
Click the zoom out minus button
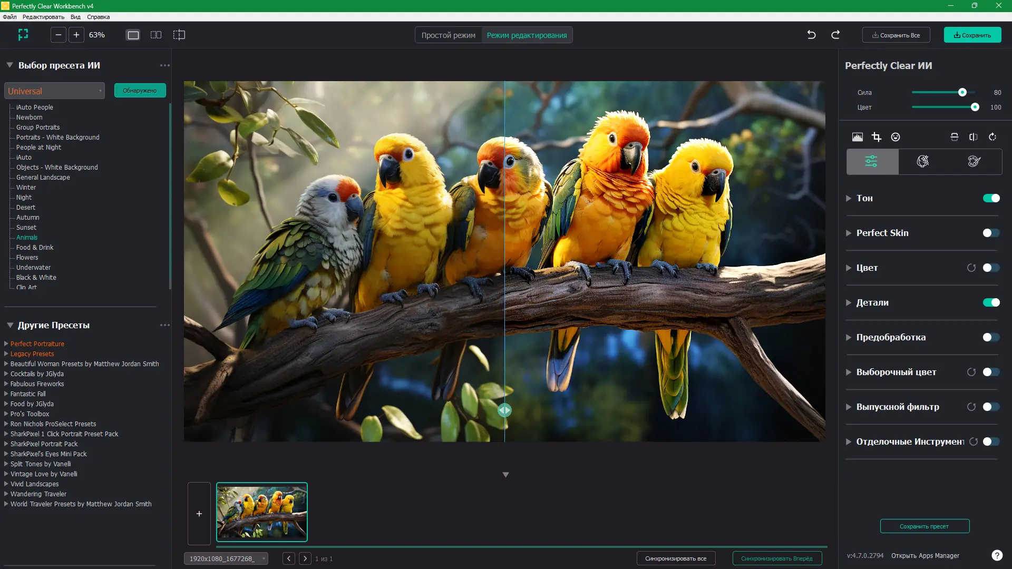(x=59, y=35)
